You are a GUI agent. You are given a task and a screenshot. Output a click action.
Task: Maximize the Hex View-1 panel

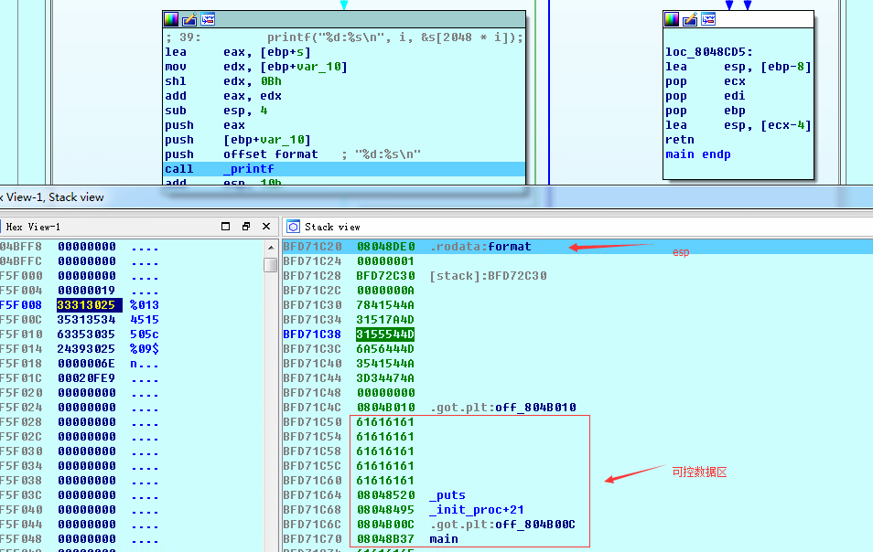tap(225, 227)
